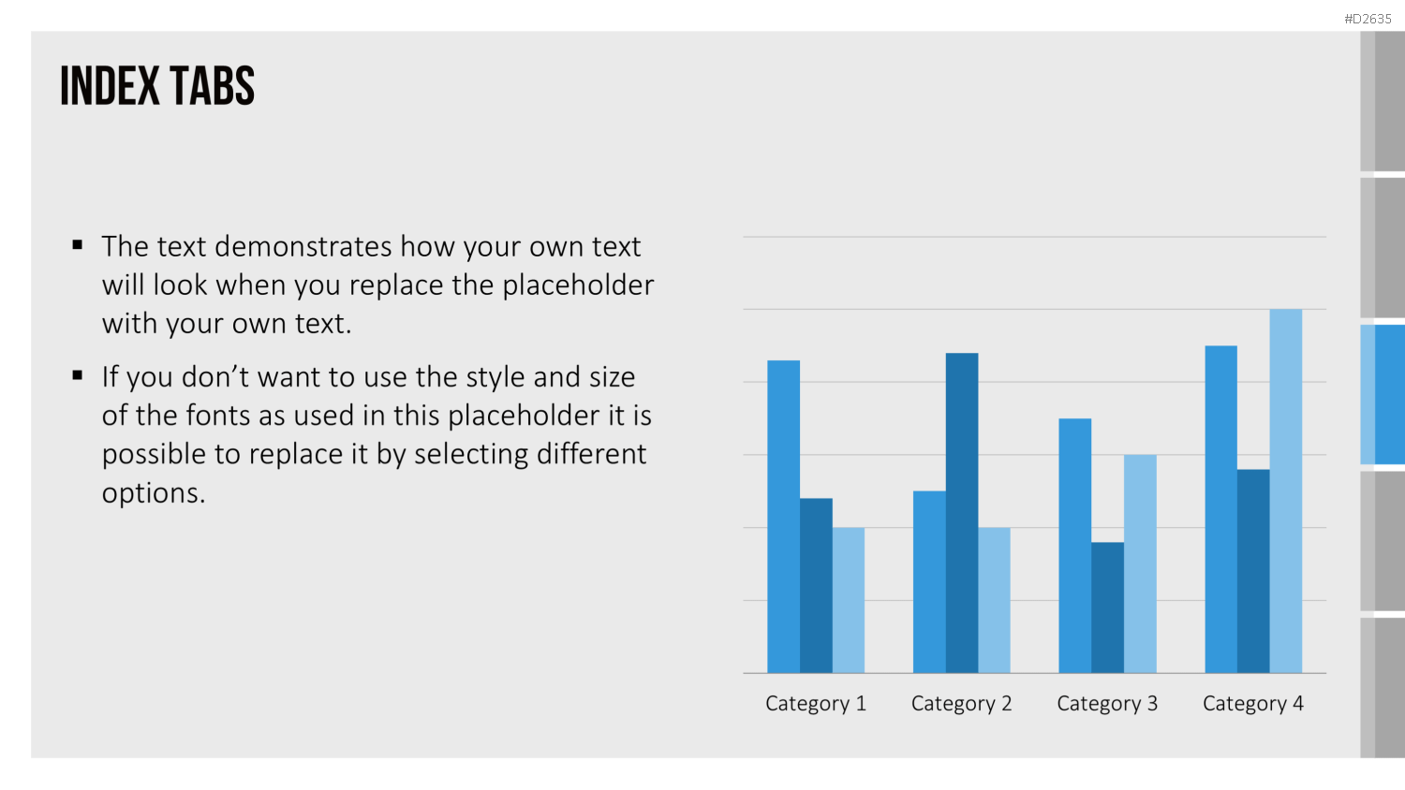Select the first medium blue bar in Category 1
Viewport: 1405px width, 790px height.
pos(784,517)
